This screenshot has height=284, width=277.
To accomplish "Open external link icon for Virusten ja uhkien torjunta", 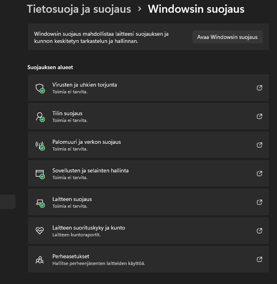I will (260, 88).
